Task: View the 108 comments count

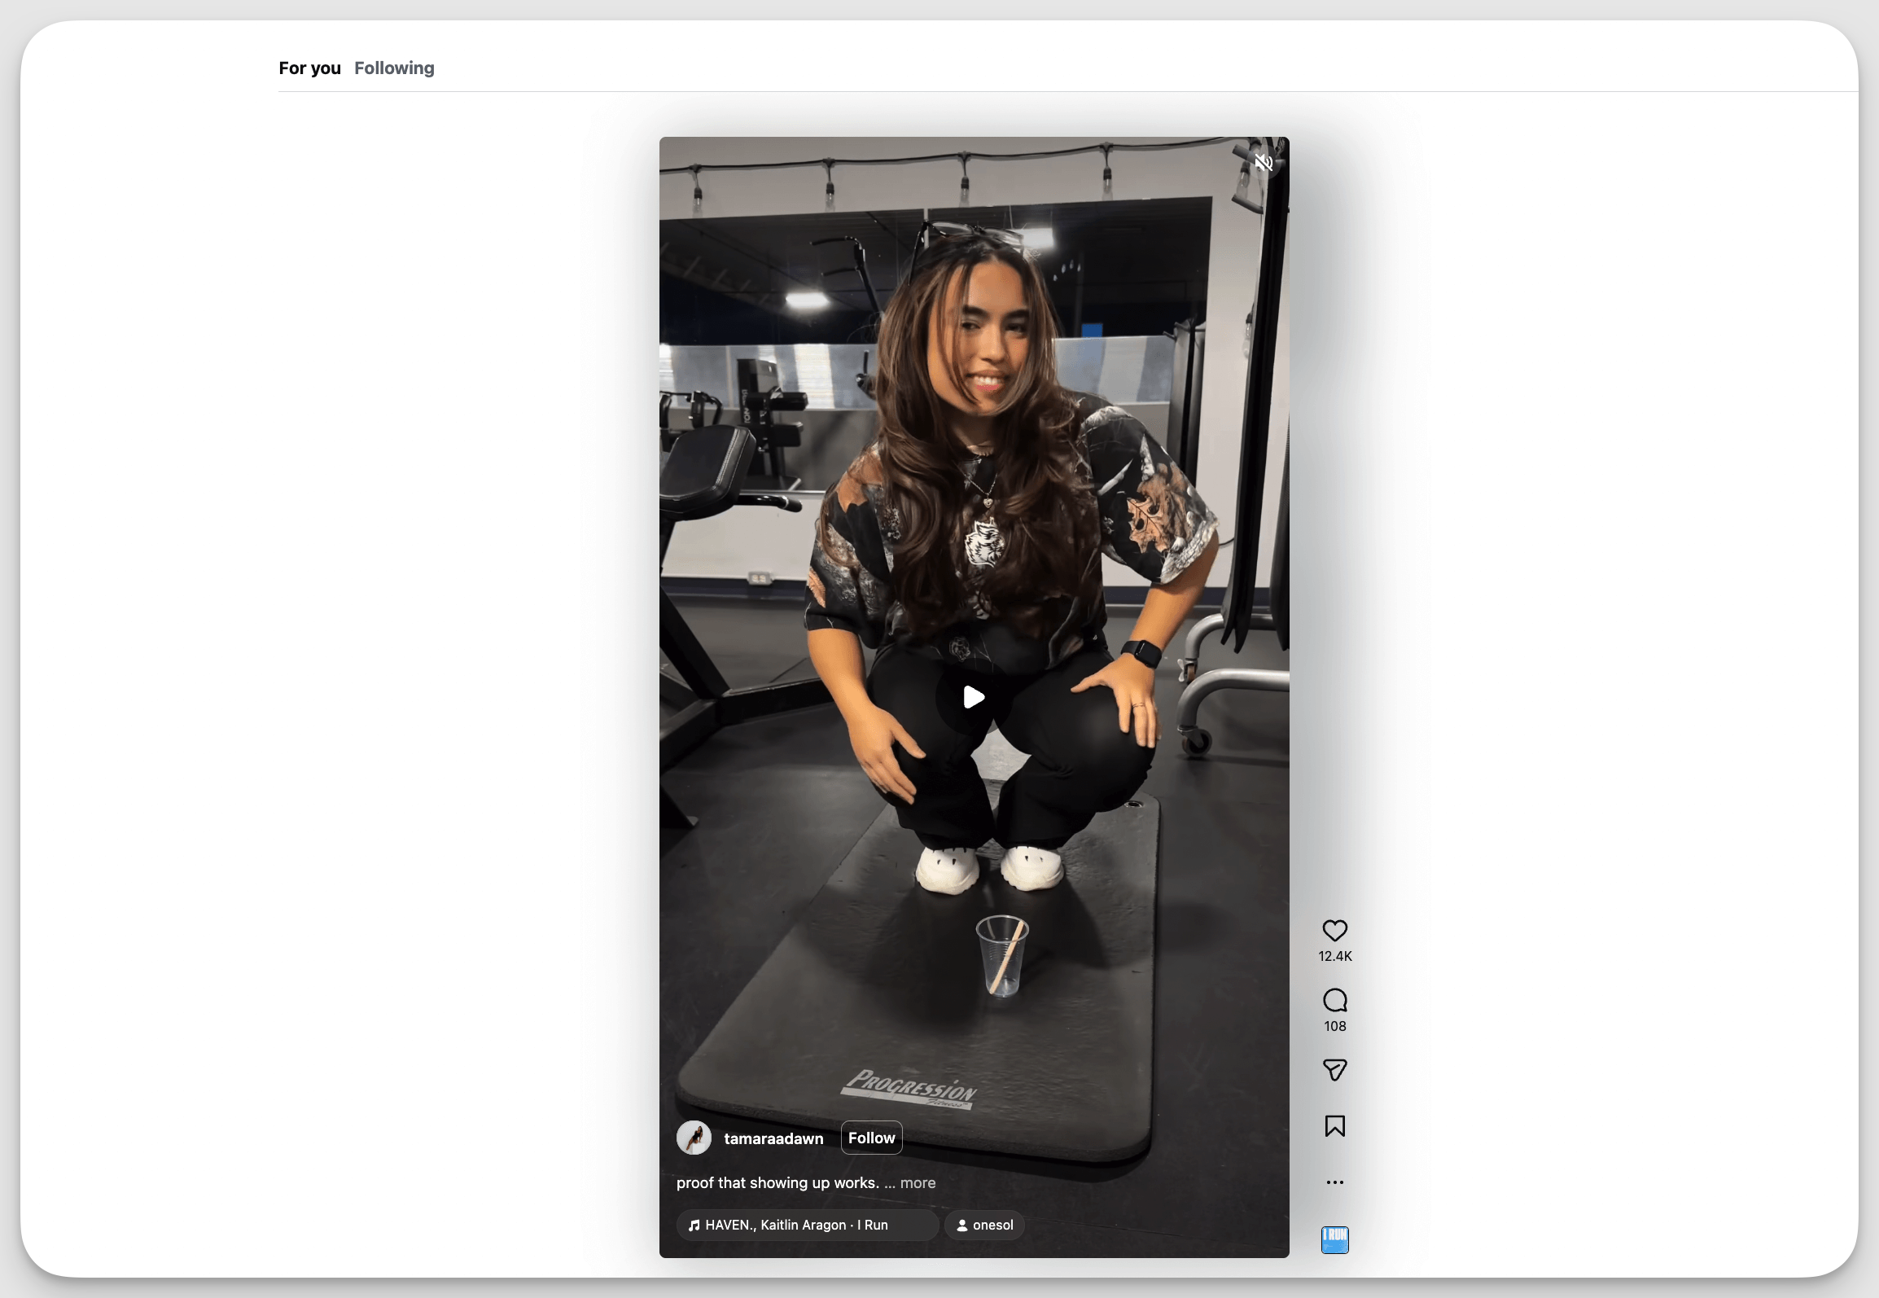Action: pyautogui.click(x=1334, y=1026)
